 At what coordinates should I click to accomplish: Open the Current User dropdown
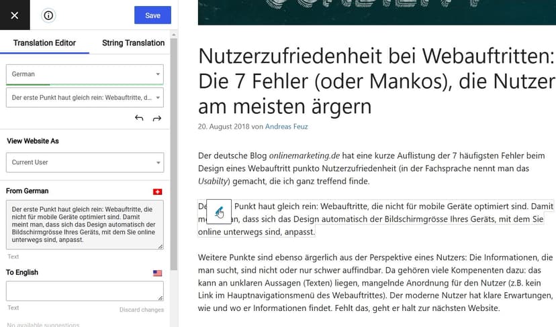pos(85,162)
